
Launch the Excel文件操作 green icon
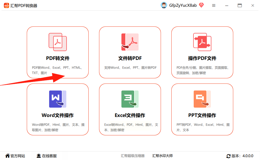(130, 99)
